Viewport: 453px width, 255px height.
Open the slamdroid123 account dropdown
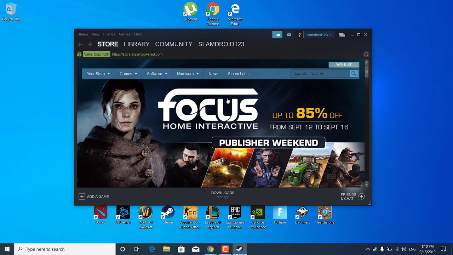(x=319, y=35)
